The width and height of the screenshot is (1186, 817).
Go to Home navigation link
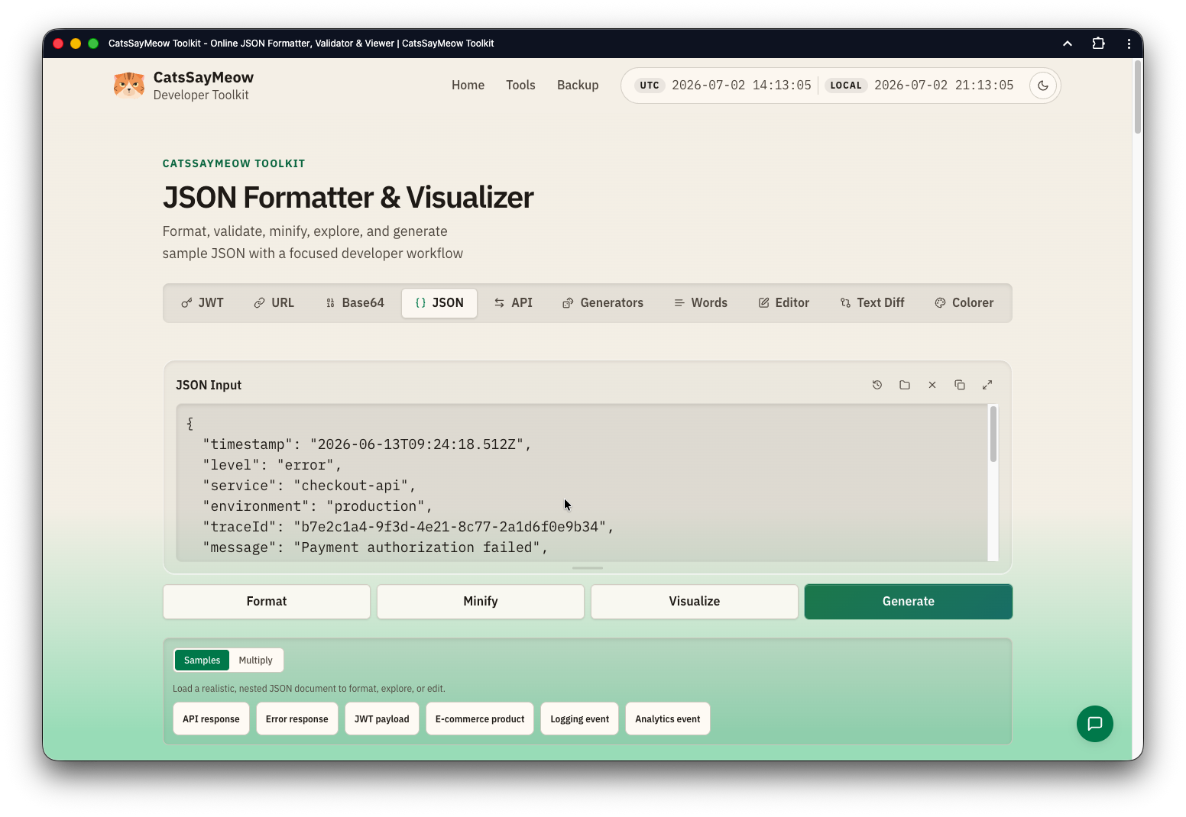(x=468, y=86)
